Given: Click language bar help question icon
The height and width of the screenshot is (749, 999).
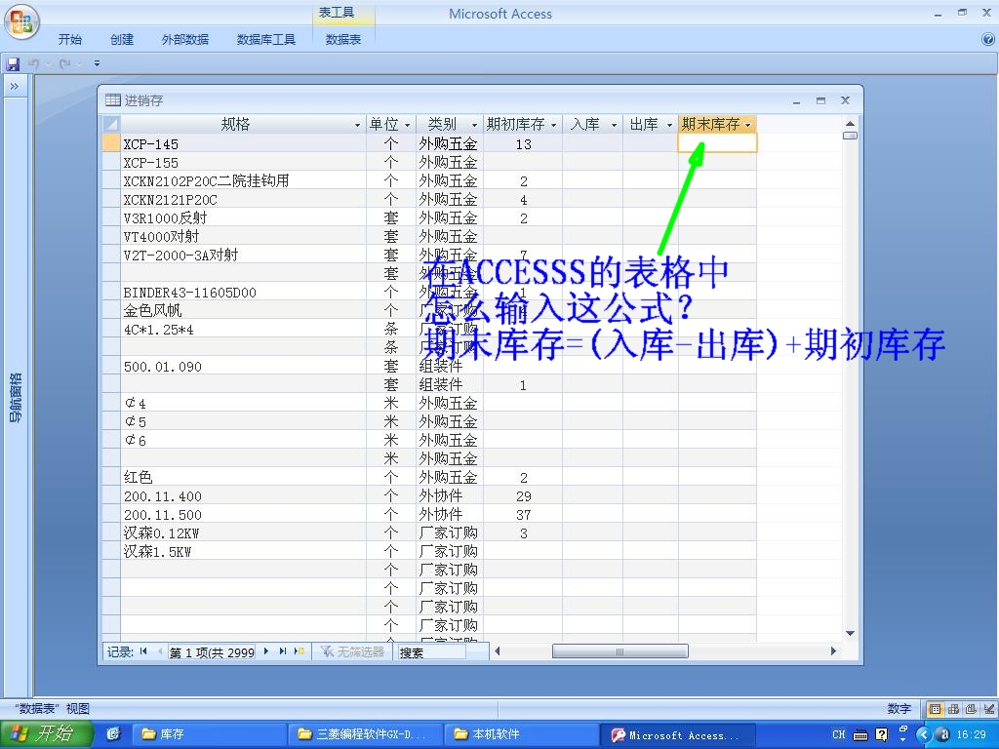Looking at the screenshot, I should [881, 735].
